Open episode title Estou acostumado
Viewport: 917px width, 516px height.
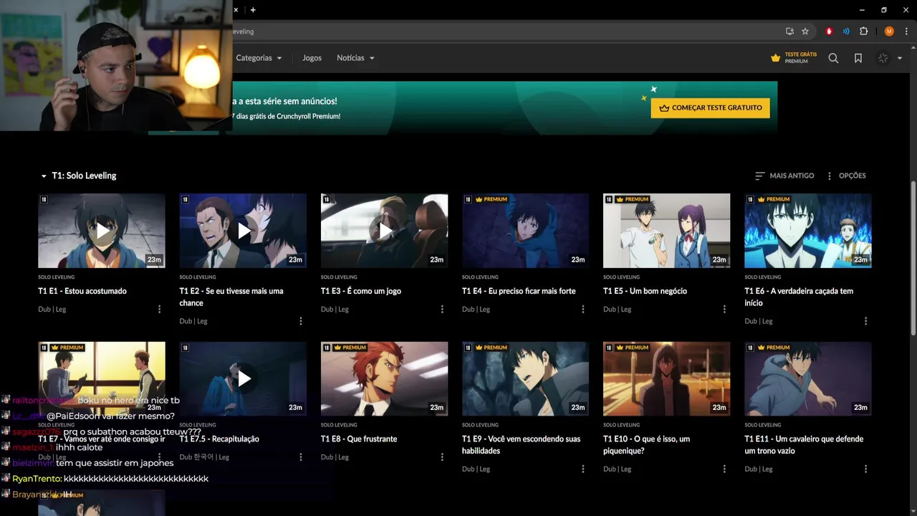(82, 291)
